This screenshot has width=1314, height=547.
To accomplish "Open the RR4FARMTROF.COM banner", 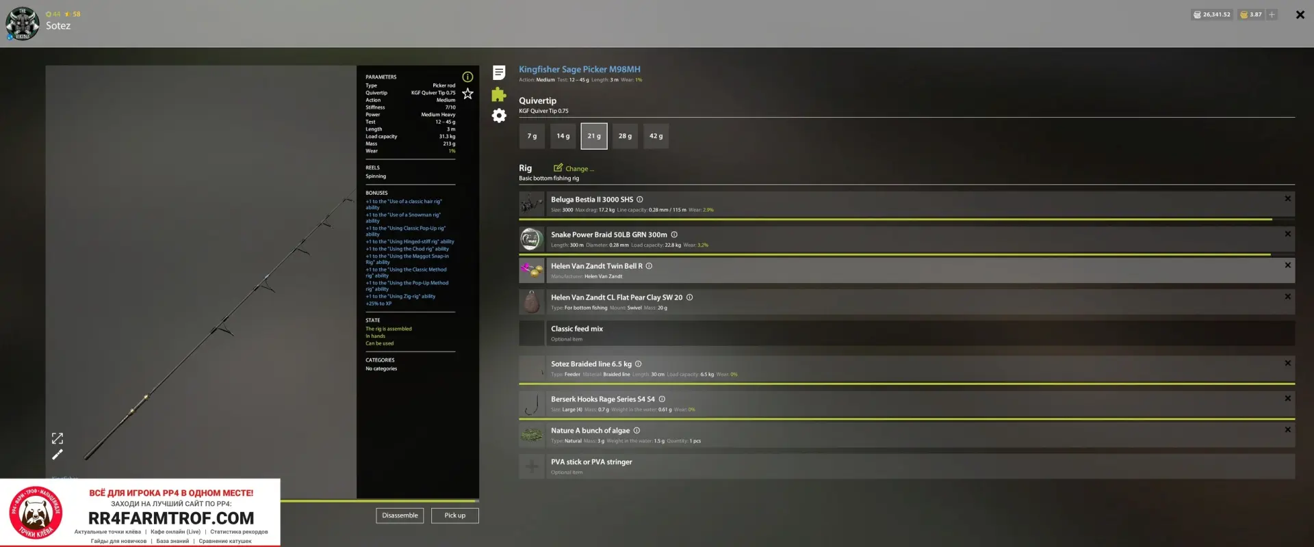I will coord(140,513).
